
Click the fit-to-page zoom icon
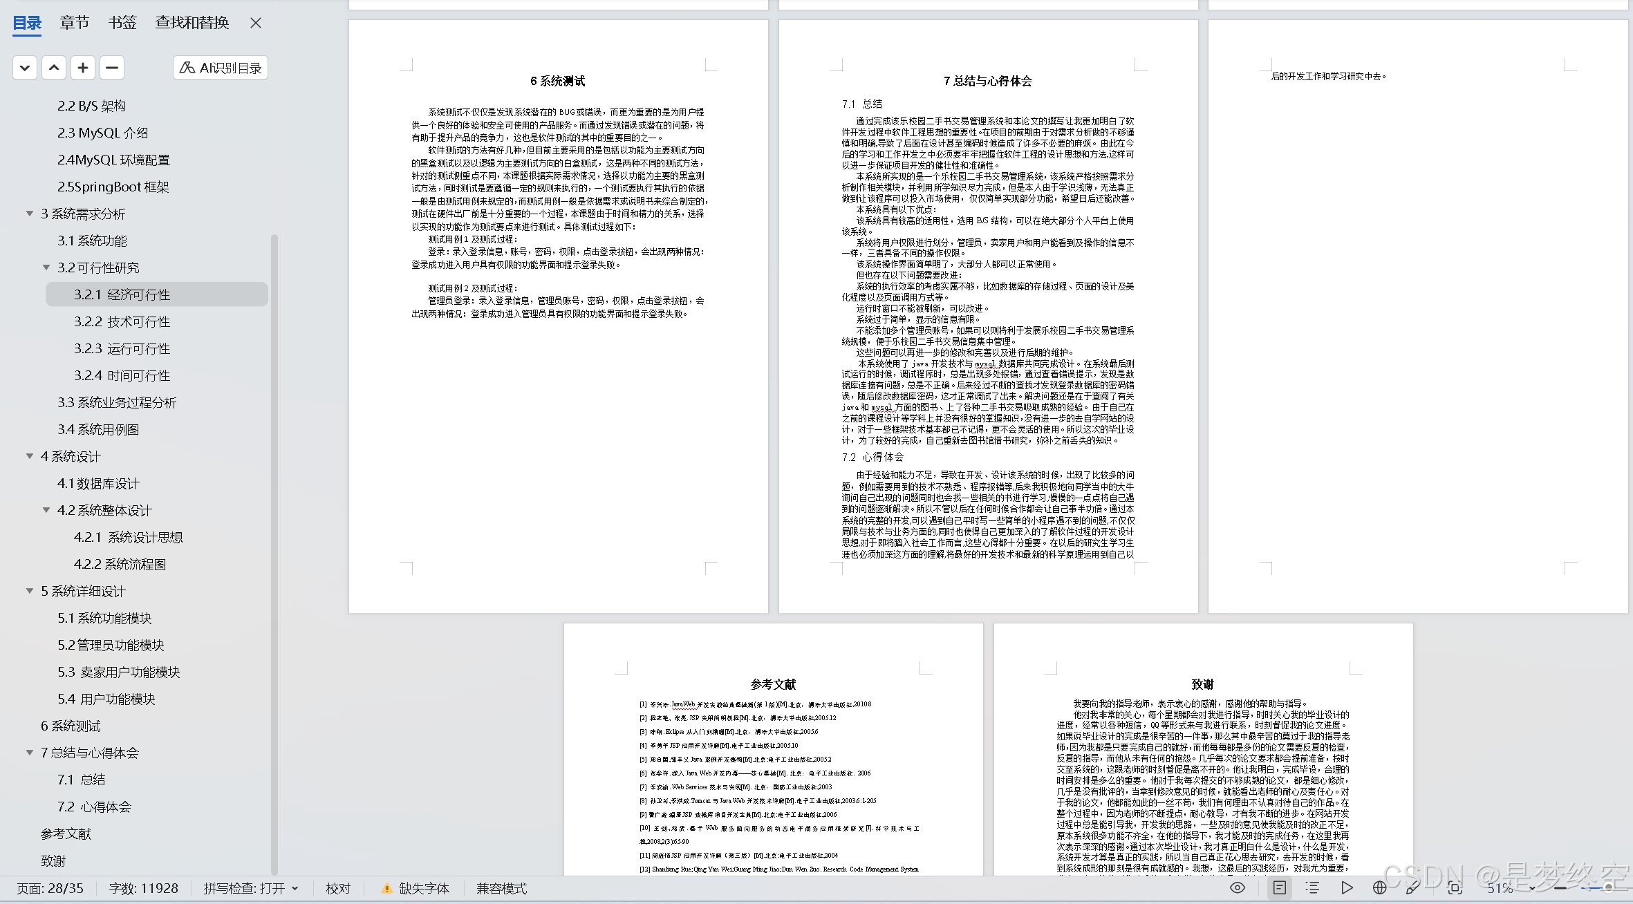point(1455,887)
